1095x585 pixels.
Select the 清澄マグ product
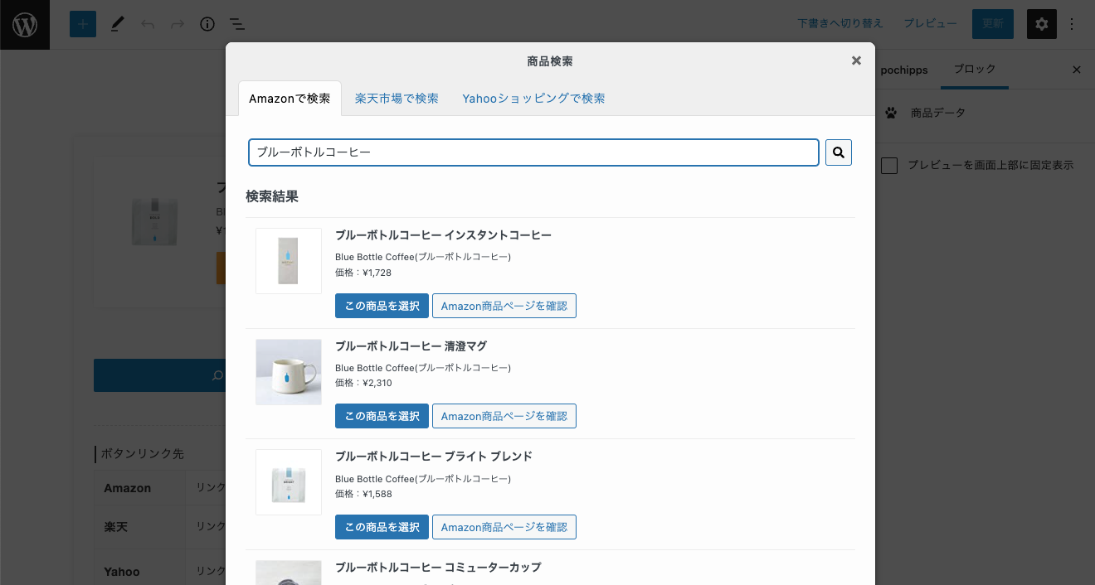(382, 416)
